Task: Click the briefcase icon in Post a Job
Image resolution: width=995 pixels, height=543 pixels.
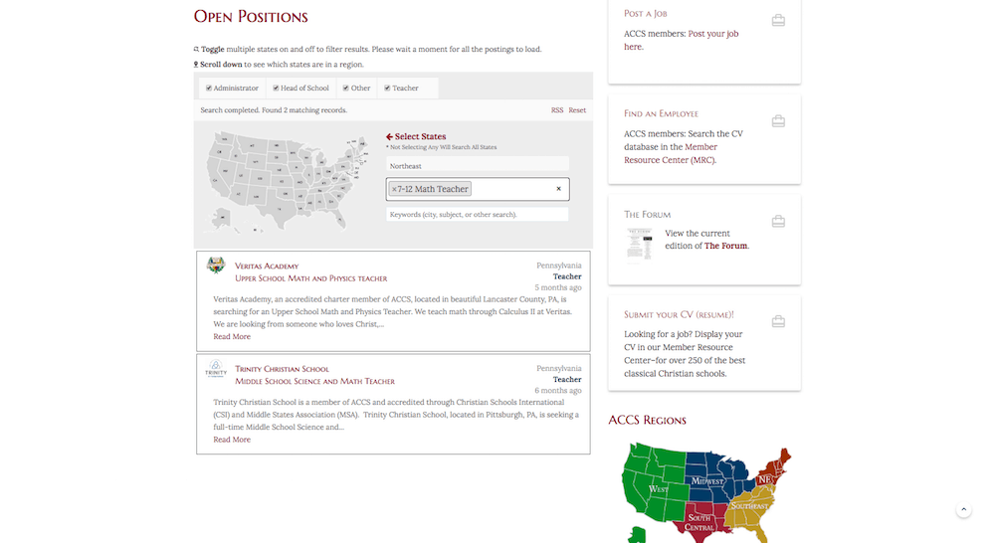Action: (x=778, y=20)
